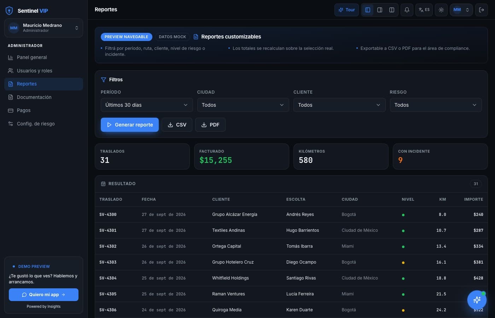
Task: Click the Resultado calendar icon
Action: click(x=103, y=184)
